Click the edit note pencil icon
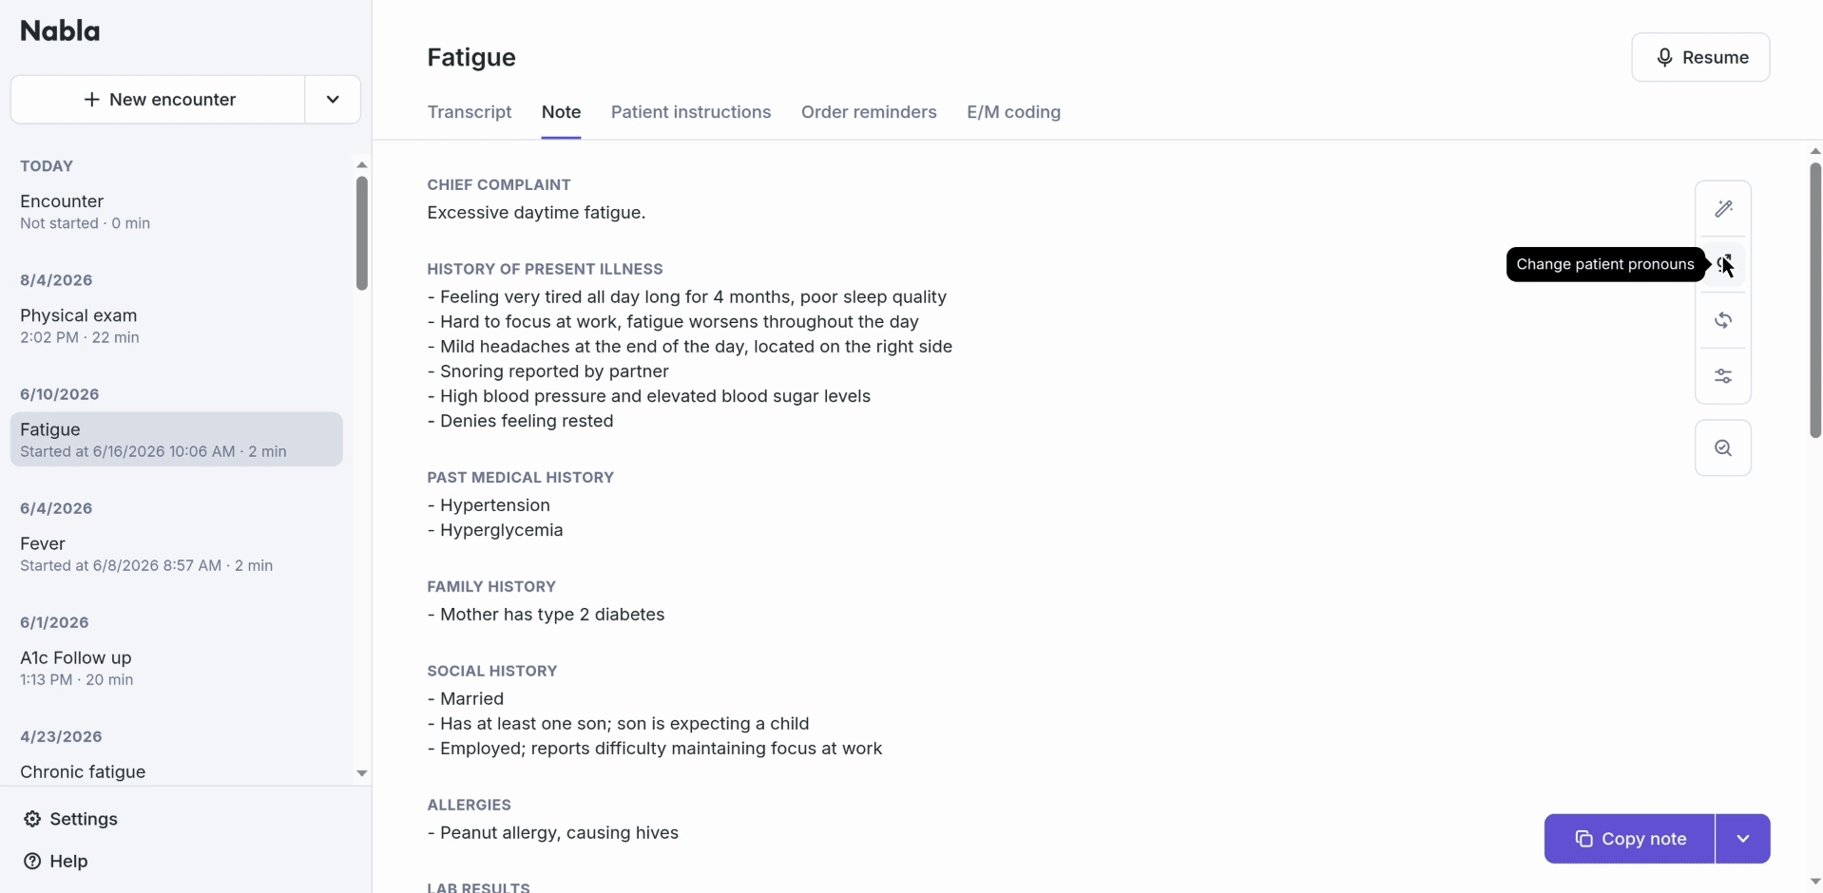 coord(1722,208)
